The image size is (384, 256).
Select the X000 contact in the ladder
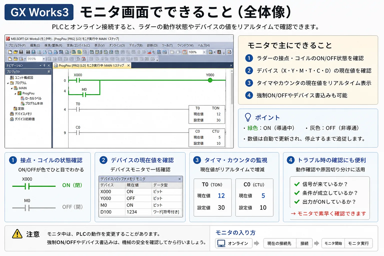(78, 80)
